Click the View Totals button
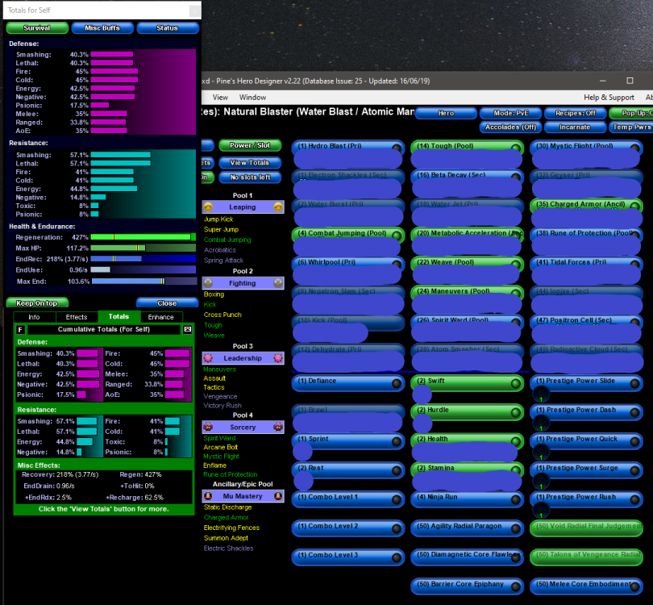The width and height of the screenshot is (653, 605). (x=250, y=162)
